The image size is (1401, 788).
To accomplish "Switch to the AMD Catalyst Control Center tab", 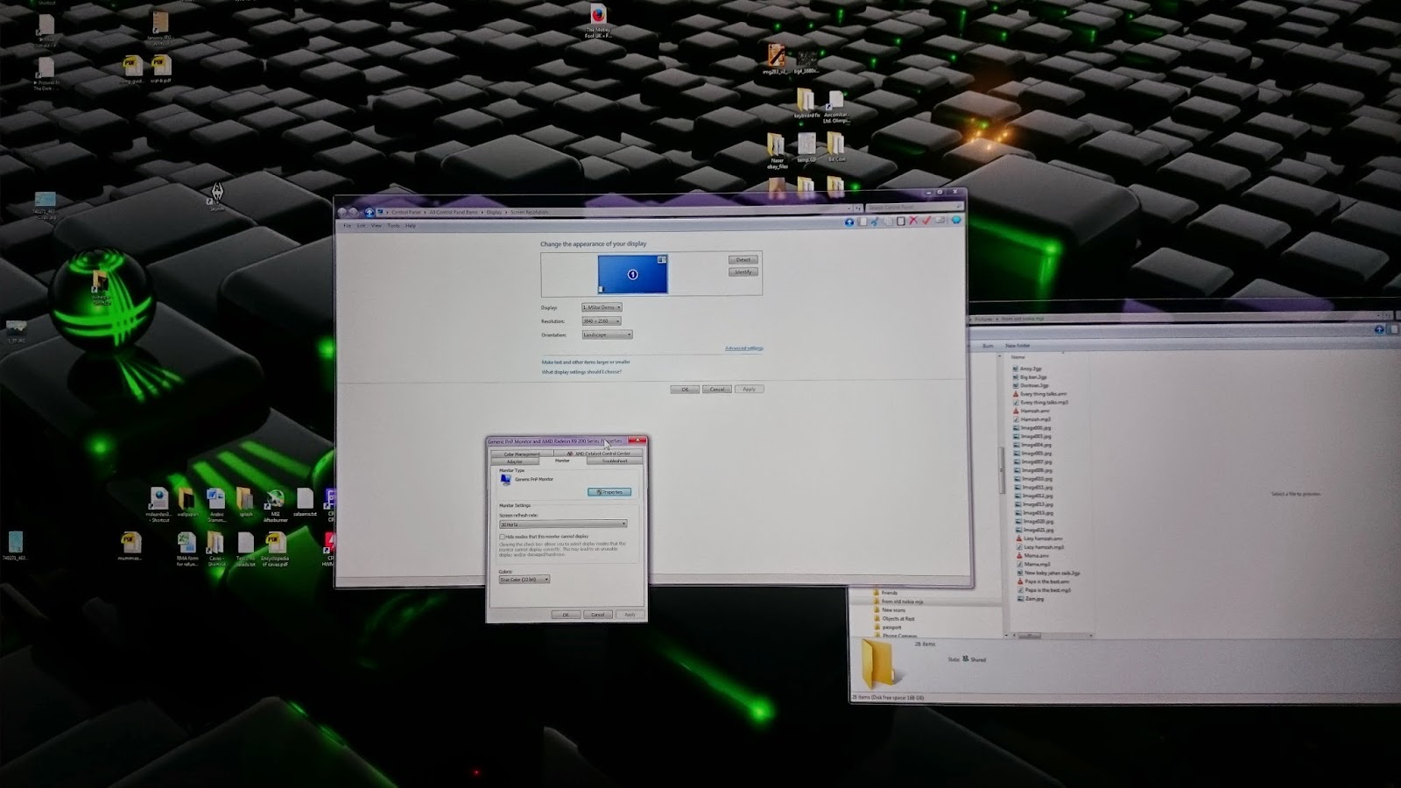I will [599, 454].
